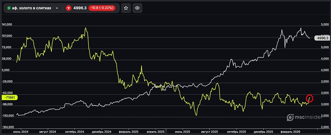Viewport: 331px width, 135px height.
Task: Click the star favorite icon
Action: [126, 8]
